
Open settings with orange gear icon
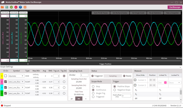tap(25, 7)
